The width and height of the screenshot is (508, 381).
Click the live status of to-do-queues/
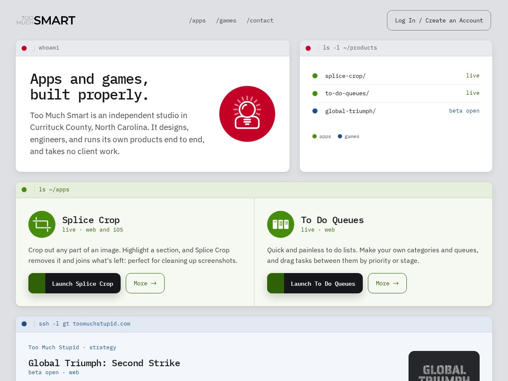[473, 93]
